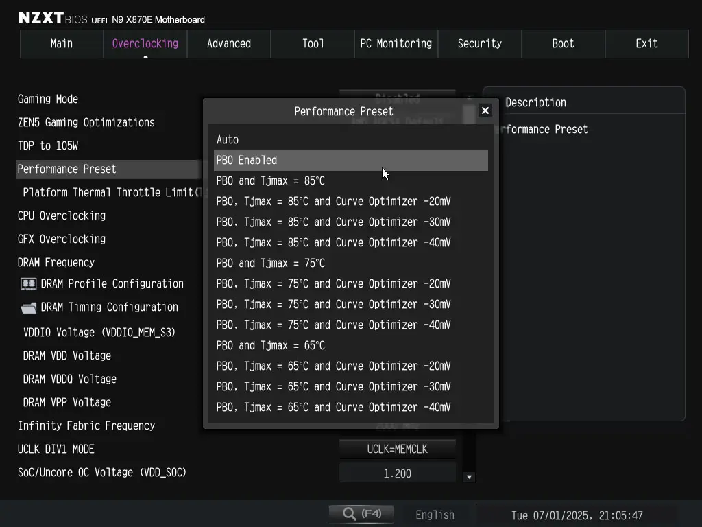
Task: Switch to the Main tab
Action: 62,43
